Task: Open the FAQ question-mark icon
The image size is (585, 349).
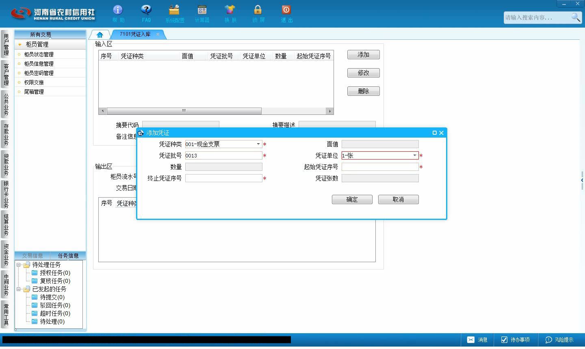Action: (146, 10)
